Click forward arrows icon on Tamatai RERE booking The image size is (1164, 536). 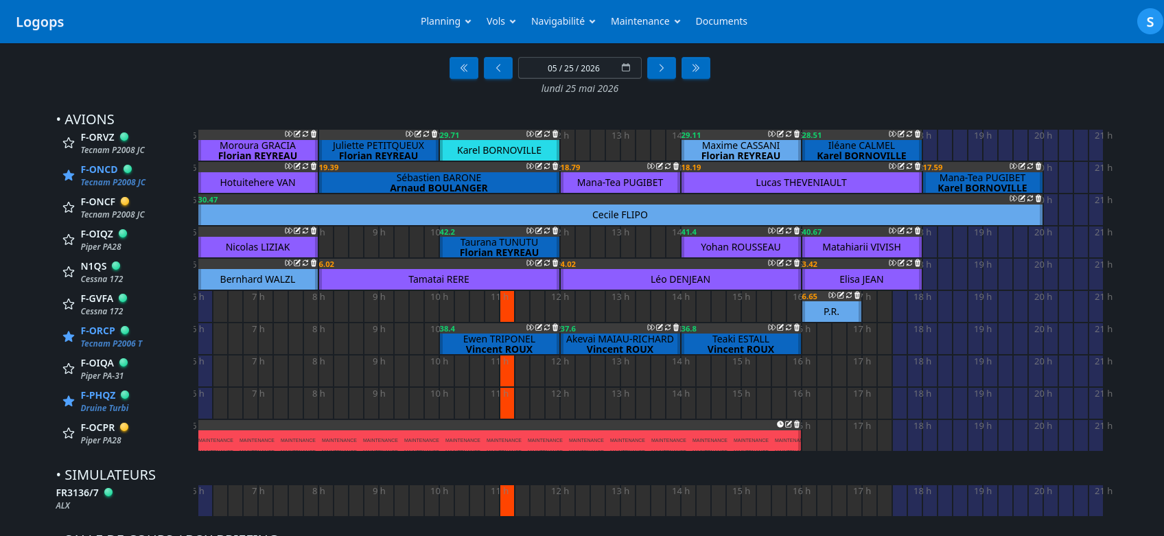pos(530,264)
